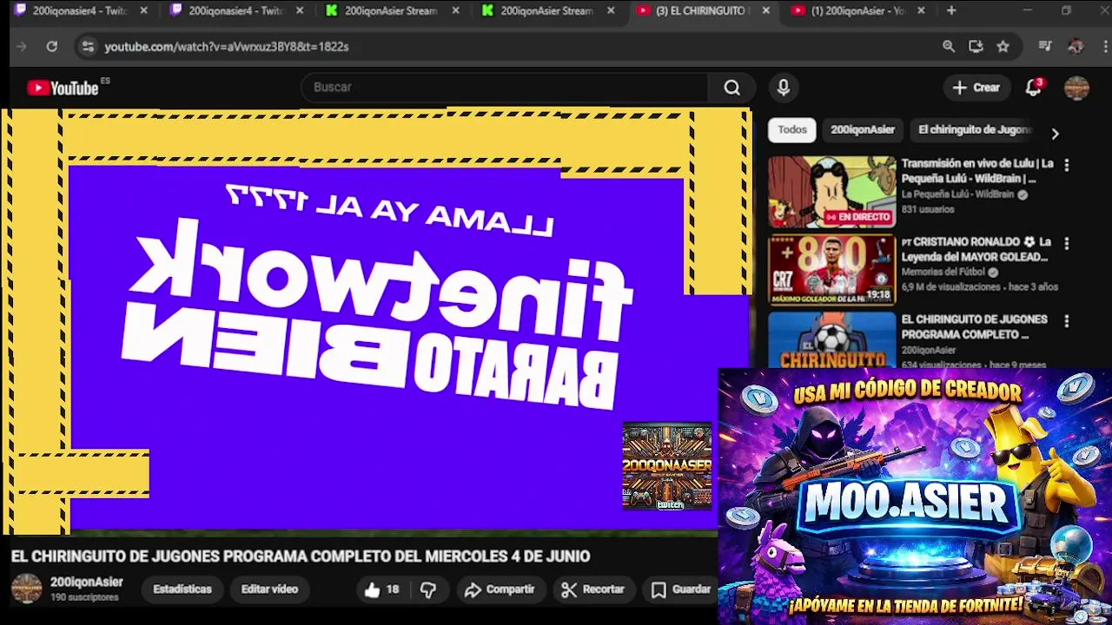Open the Chrome three-dot menu

point(1103,46)
